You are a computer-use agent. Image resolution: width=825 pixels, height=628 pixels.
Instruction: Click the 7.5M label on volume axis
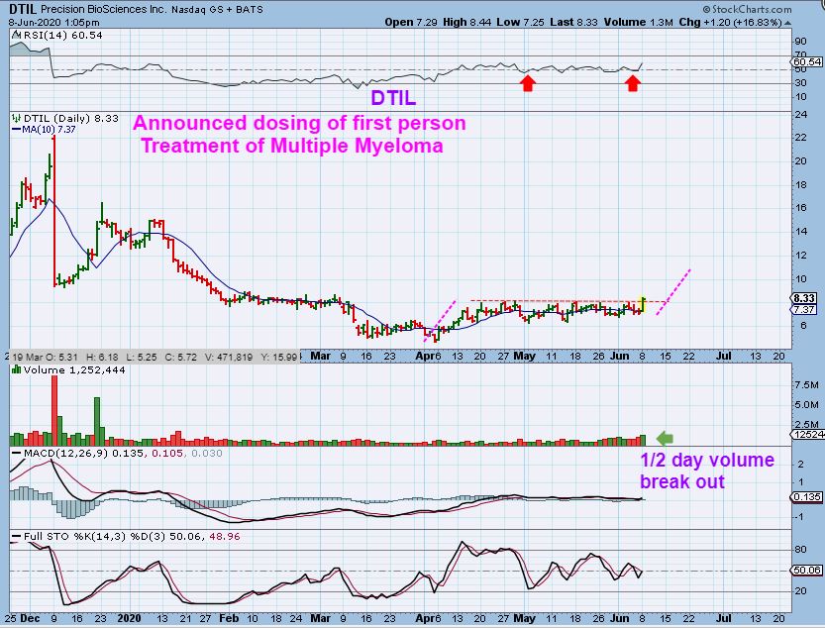pos(806,384)
